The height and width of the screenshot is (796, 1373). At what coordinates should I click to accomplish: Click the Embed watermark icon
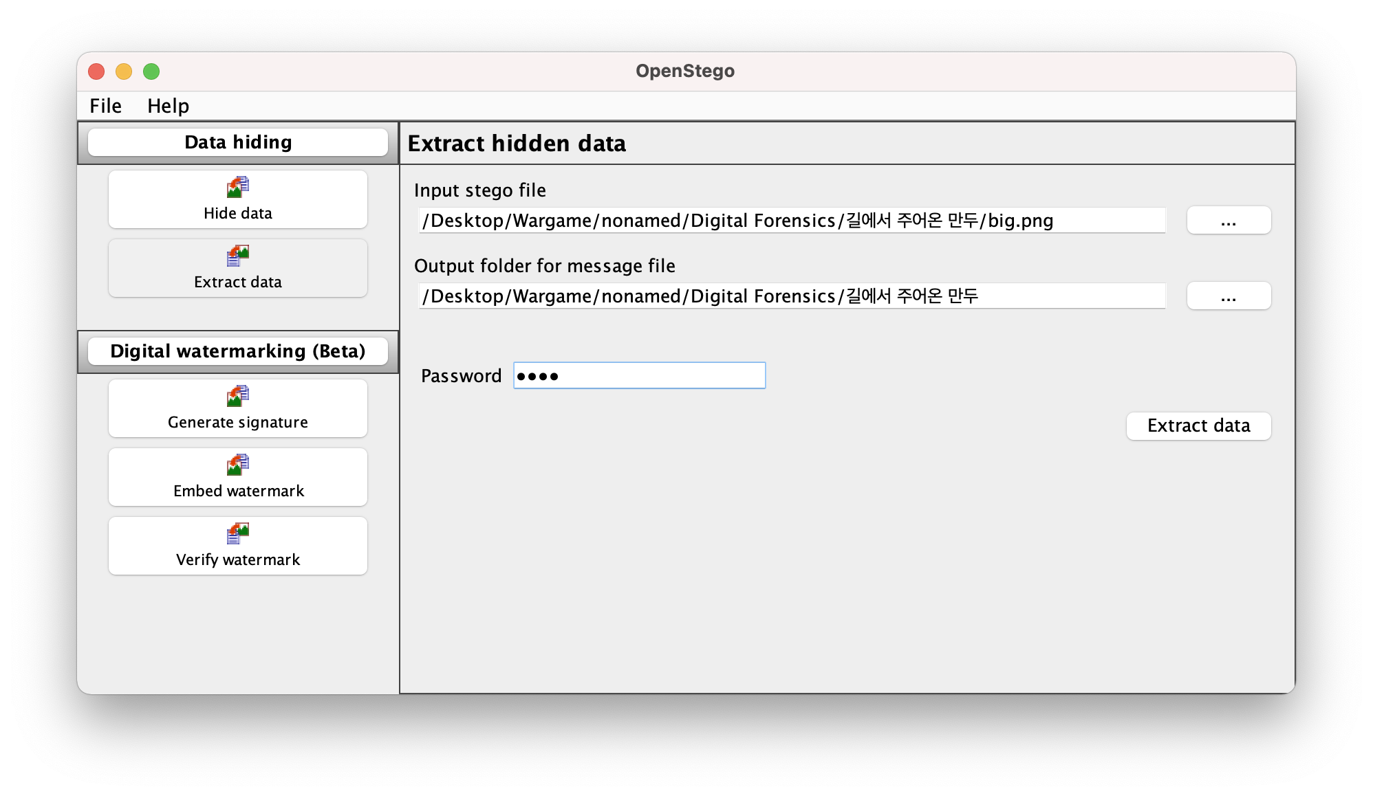pyautogui.click(x=238, y=465)
